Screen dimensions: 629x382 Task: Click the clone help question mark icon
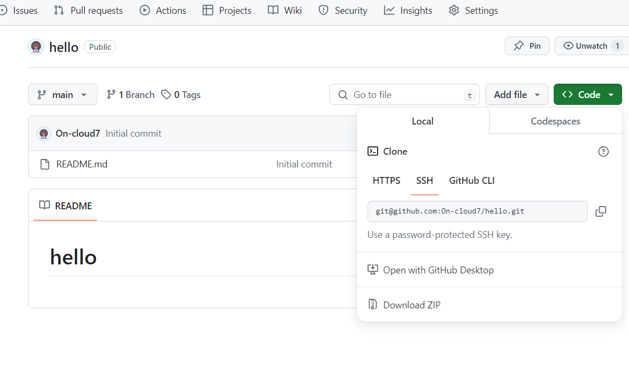(x=603, y=152)
